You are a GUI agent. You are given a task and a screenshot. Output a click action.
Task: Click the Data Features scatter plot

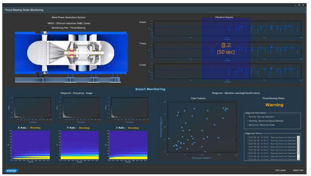point(202,127)
